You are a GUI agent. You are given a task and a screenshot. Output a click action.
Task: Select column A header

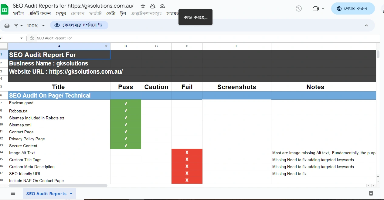[x=59, y=46]
